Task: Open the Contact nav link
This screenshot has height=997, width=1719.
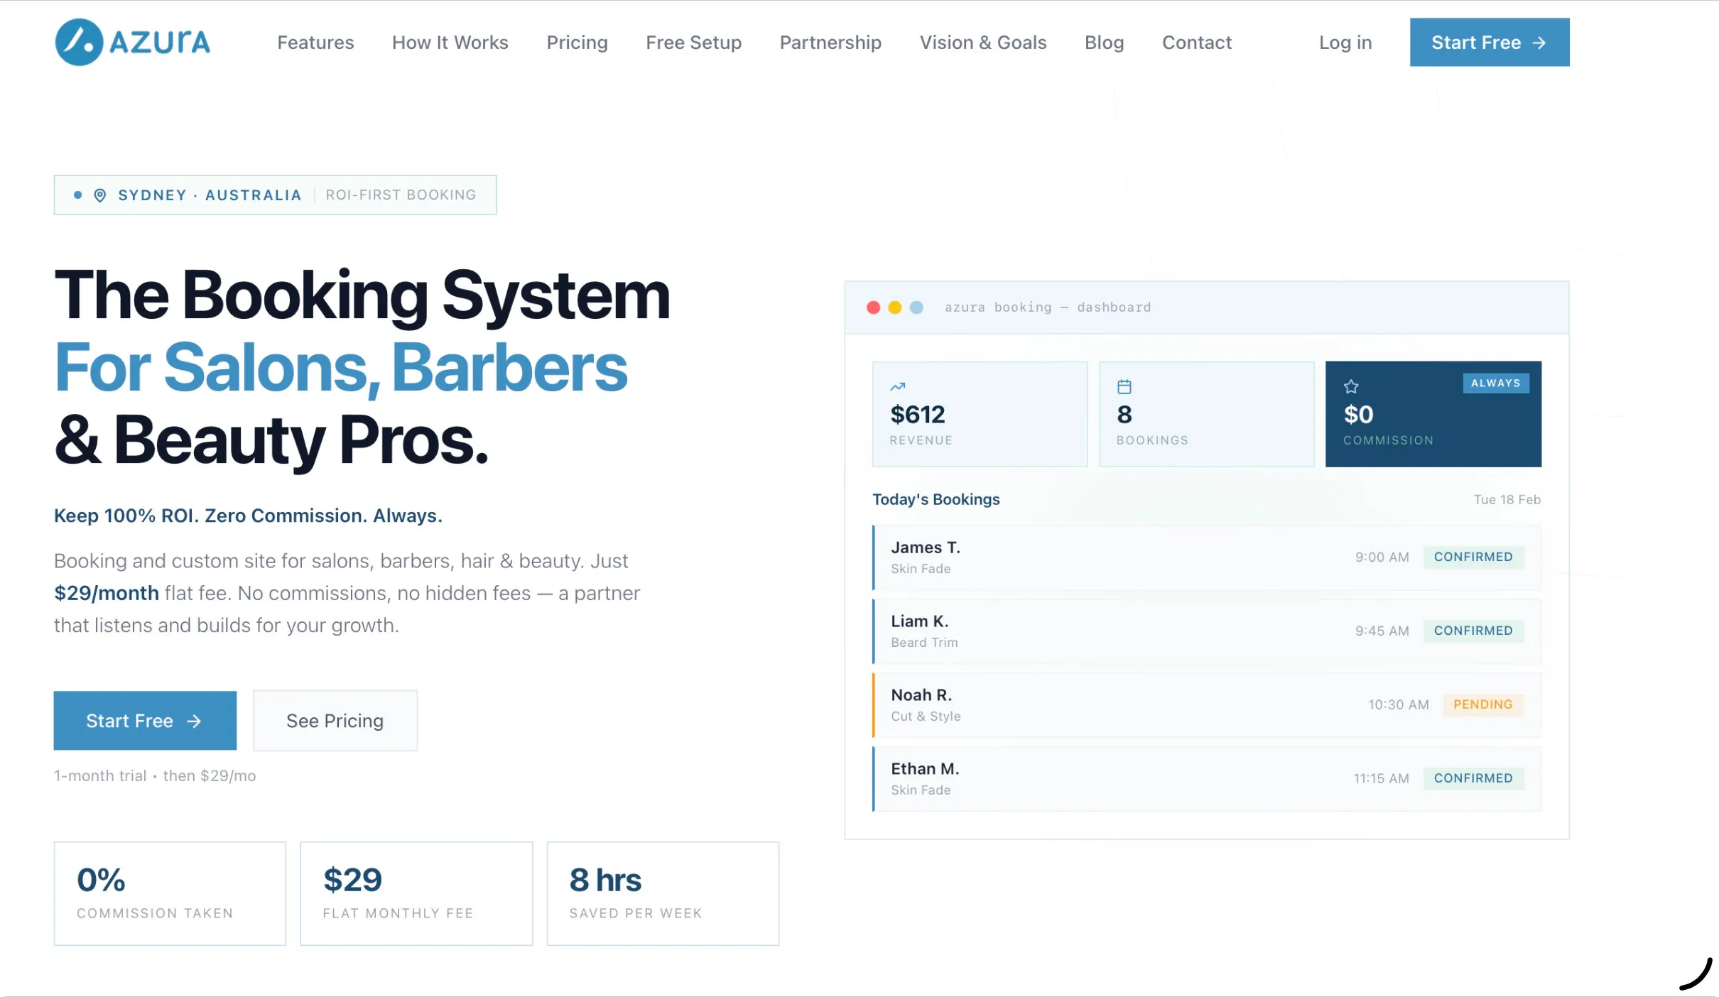Action: click(1197, 43)
